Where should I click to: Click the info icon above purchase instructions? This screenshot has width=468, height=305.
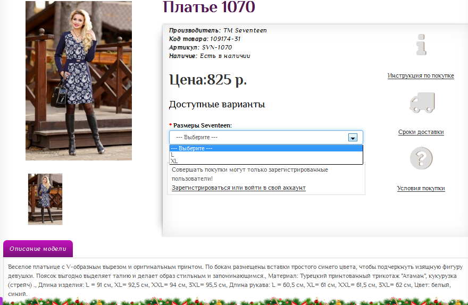tap(421, 45)
